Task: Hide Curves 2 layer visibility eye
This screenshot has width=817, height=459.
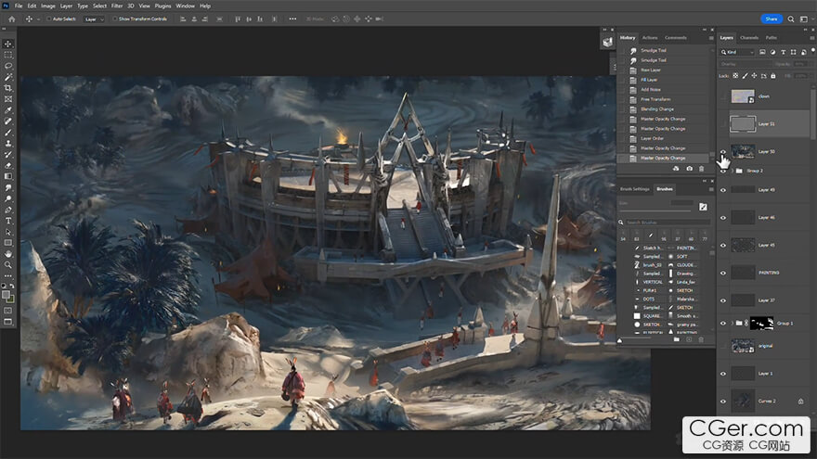Action: 723,402
